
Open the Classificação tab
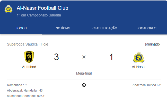[x=105, y=28]
